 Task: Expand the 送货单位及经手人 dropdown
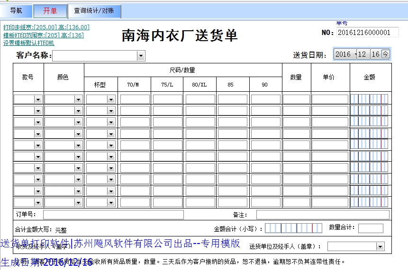(380, 247)
